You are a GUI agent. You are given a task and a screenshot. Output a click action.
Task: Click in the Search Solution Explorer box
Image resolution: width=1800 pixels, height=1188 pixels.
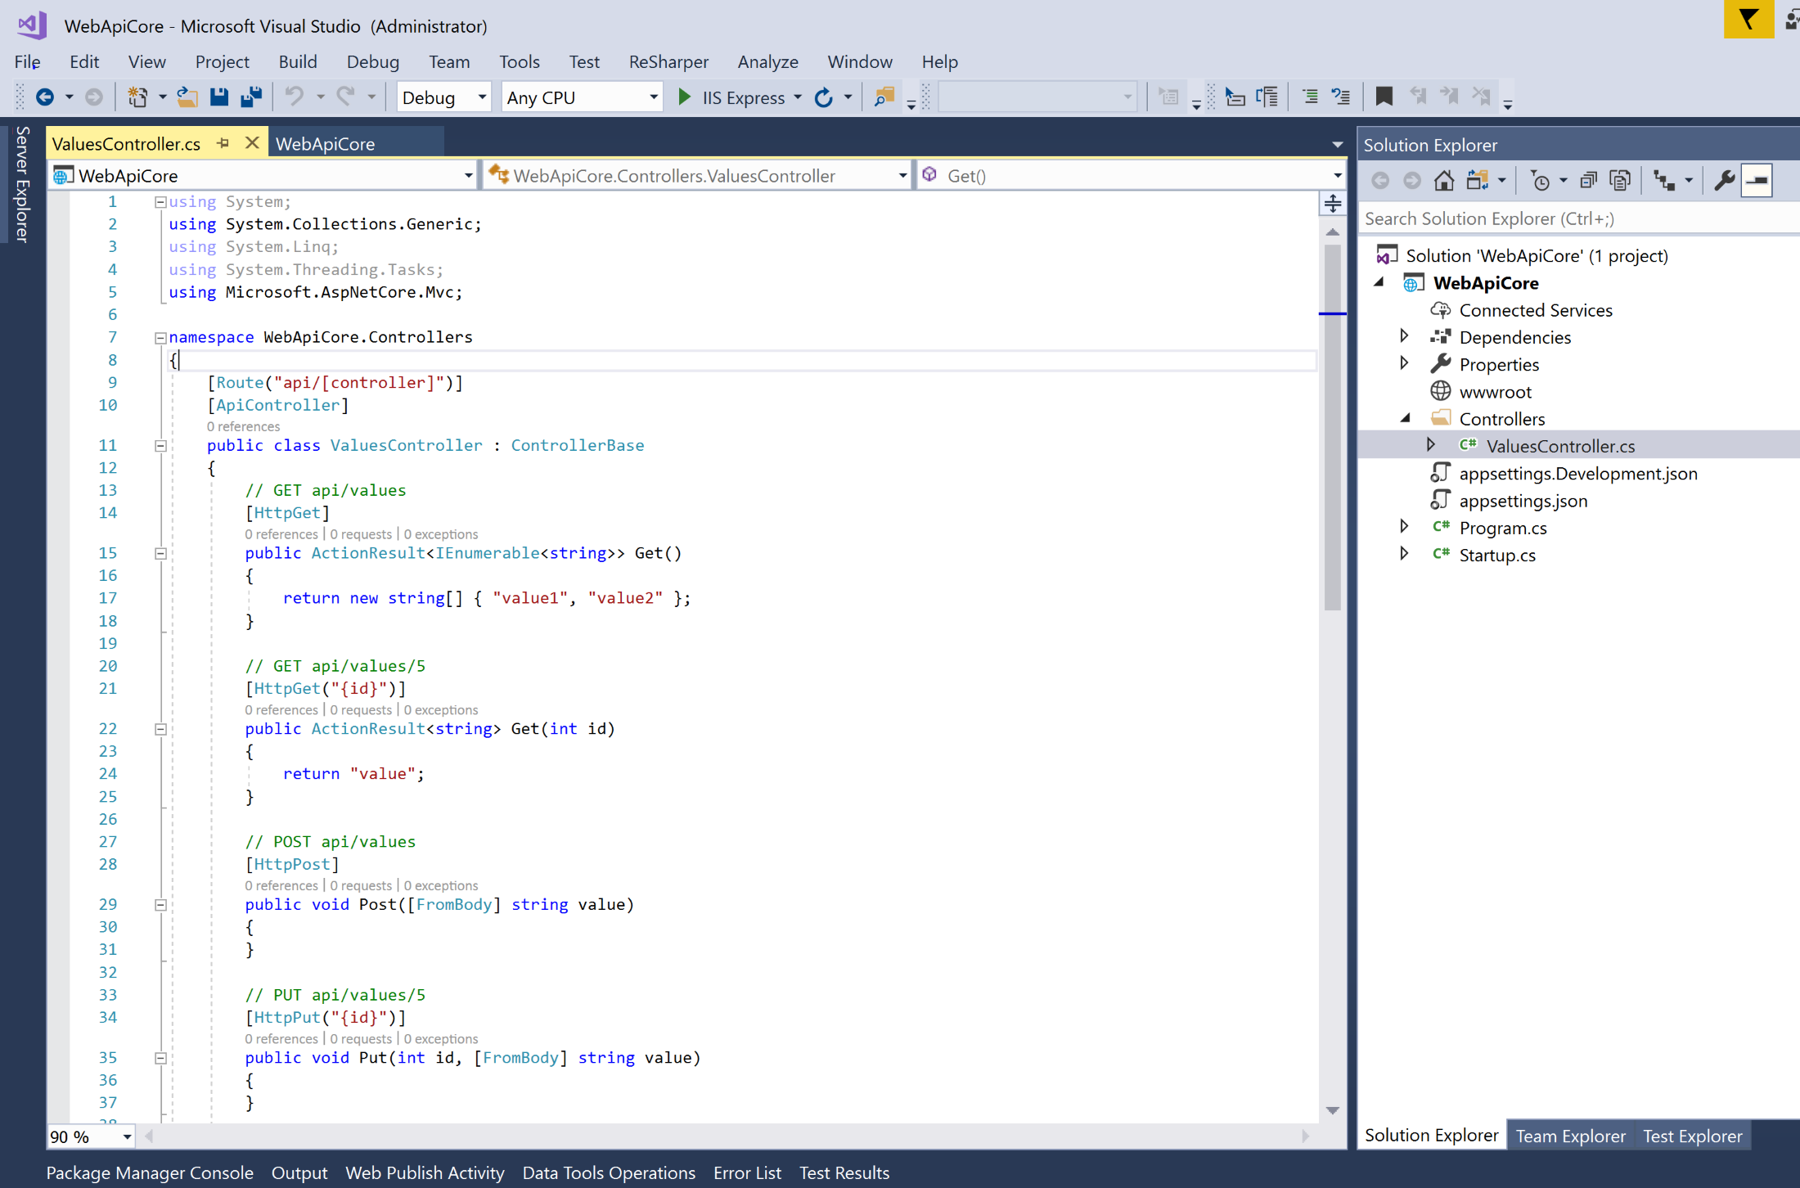[x=1577, y=218]
